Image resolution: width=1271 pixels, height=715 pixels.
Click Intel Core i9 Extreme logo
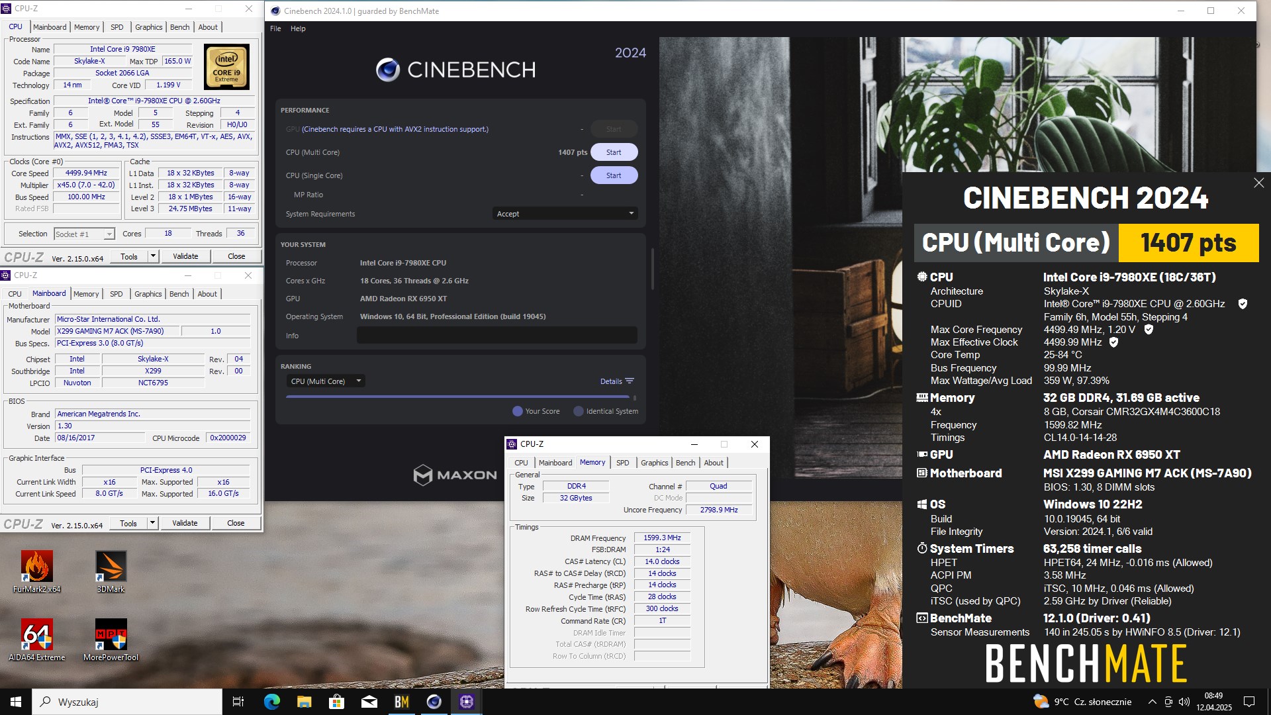pyautogui.click(x=226, y=67)
